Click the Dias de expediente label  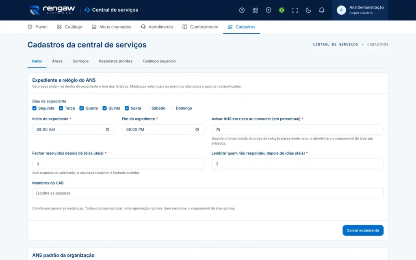49,101
